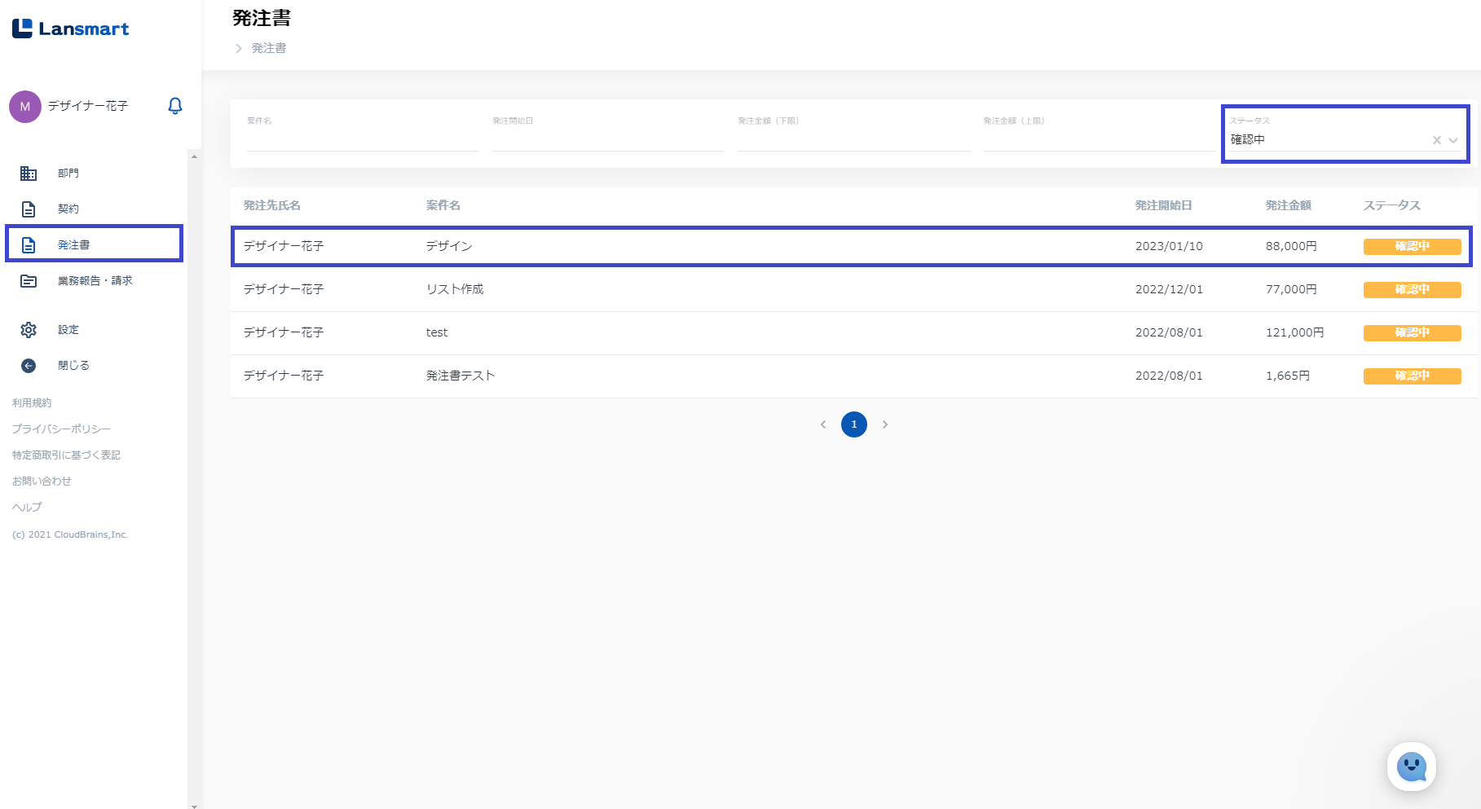Image resolution: width=1481 pixels, height=809 pixels.
Task: Click the 案件名 search field
Action: (363, 139)
